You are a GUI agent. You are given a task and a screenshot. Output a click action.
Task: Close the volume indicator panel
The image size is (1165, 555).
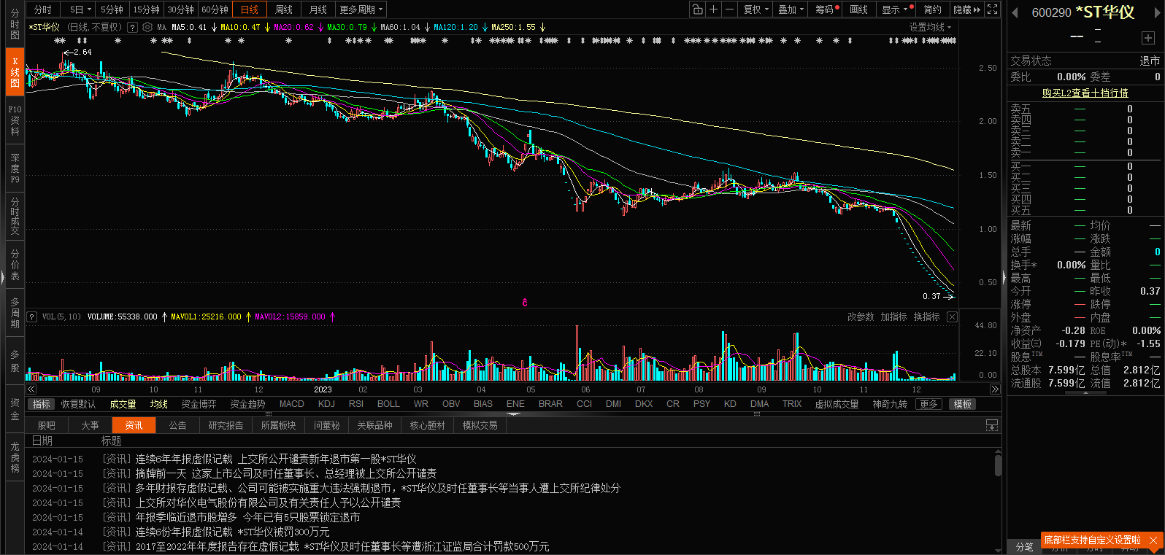point(952,317)
